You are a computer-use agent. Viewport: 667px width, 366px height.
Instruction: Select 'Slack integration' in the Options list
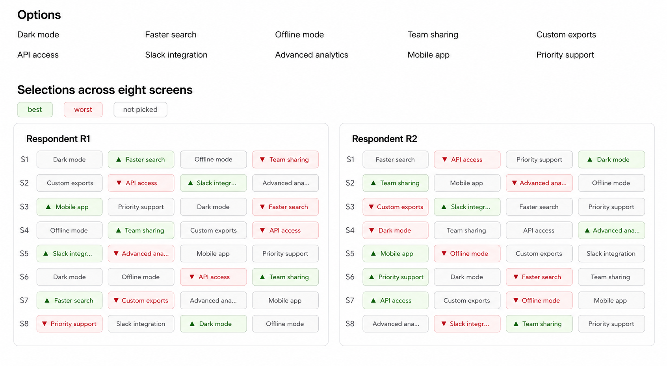pos(176,55)
